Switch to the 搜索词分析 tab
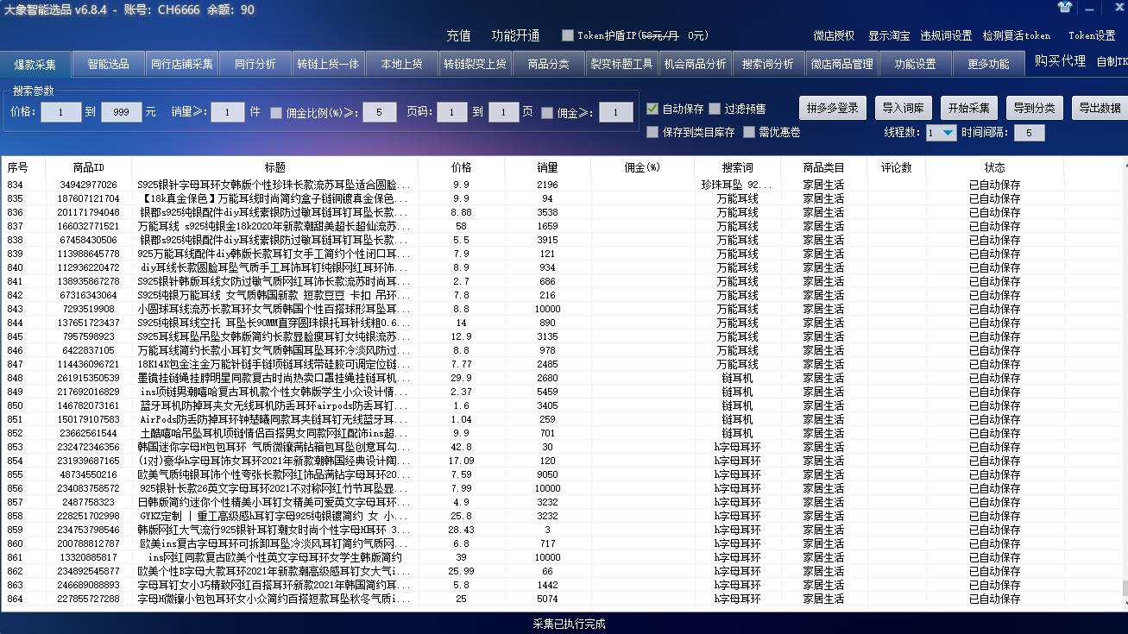The image size is (1128, 634). 768,64
